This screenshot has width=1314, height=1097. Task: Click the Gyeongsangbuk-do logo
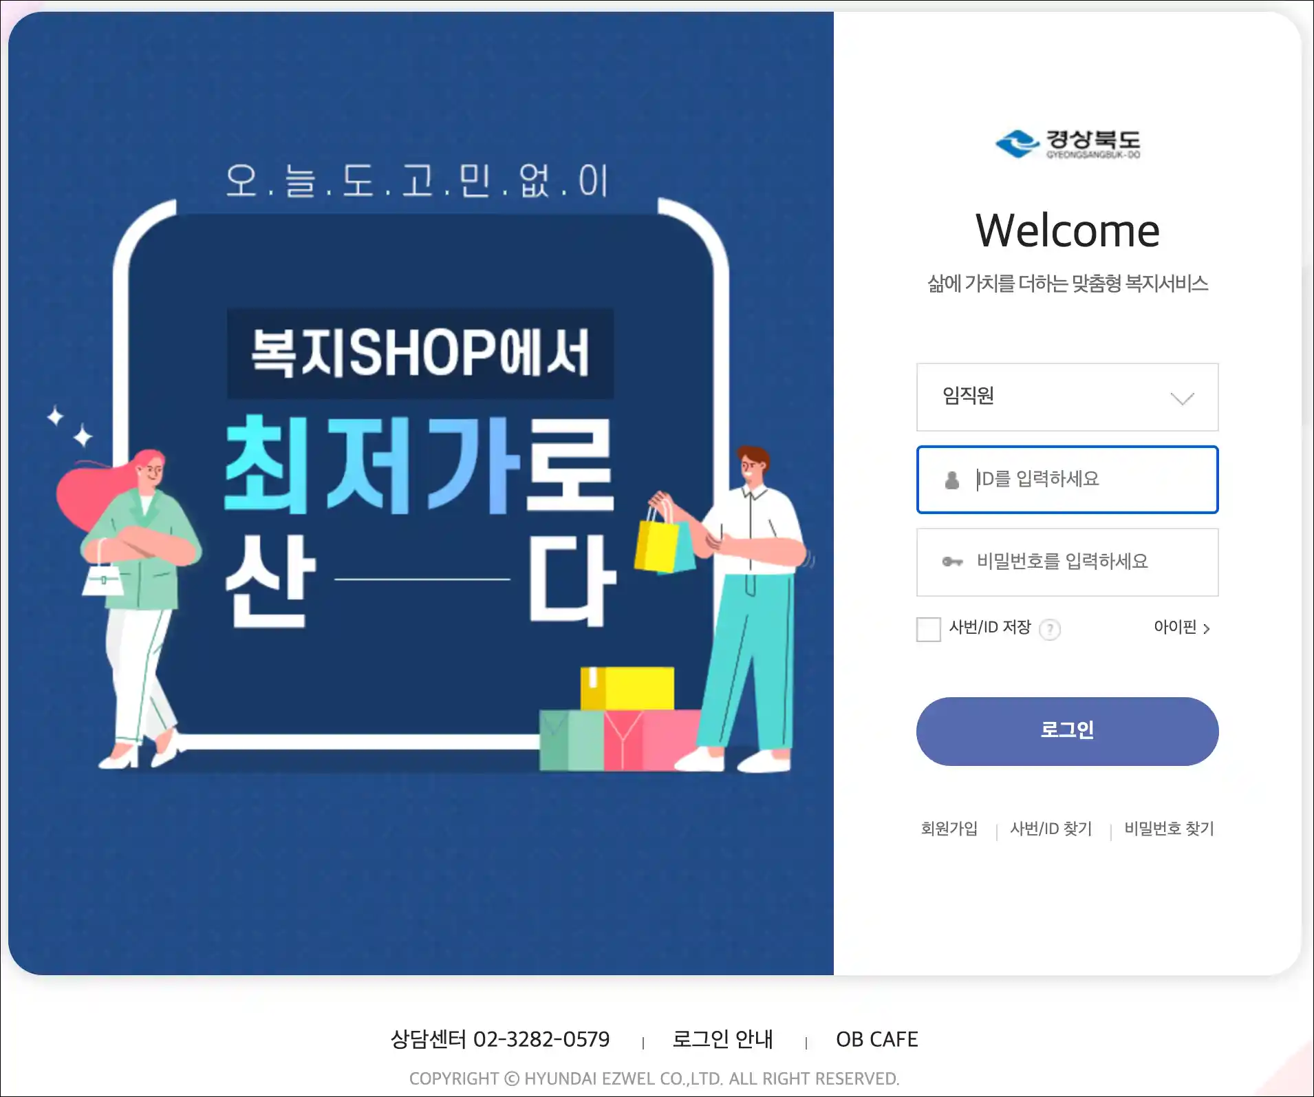(x=1067, y=144)
